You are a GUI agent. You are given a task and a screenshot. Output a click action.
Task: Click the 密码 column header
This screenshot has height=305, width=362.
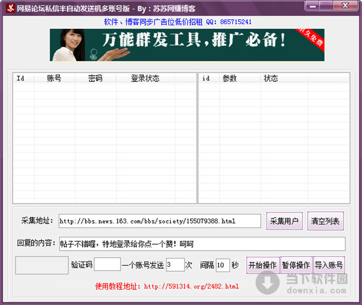(95, 78)
